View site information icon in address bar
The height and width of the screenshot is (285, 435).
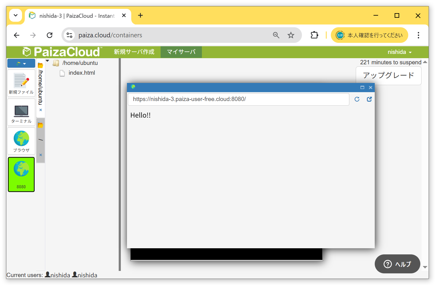70,35
